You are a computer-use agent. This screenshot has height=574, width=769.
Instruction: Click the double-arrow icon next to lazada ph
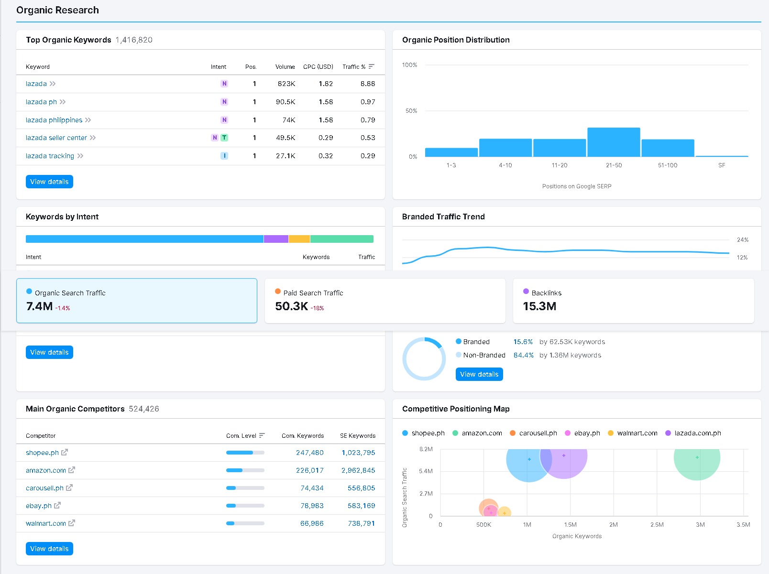(63, 102)
